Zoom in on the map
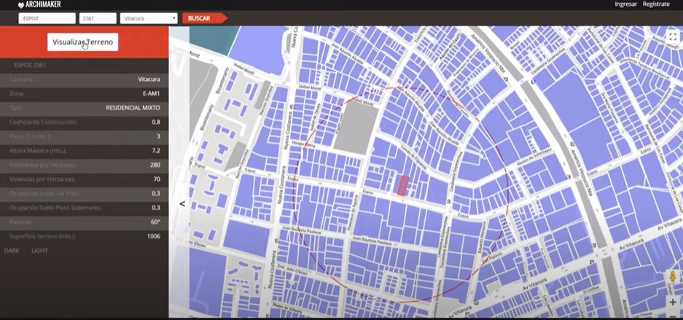683x320 pixels. click(x=672, y=301)
